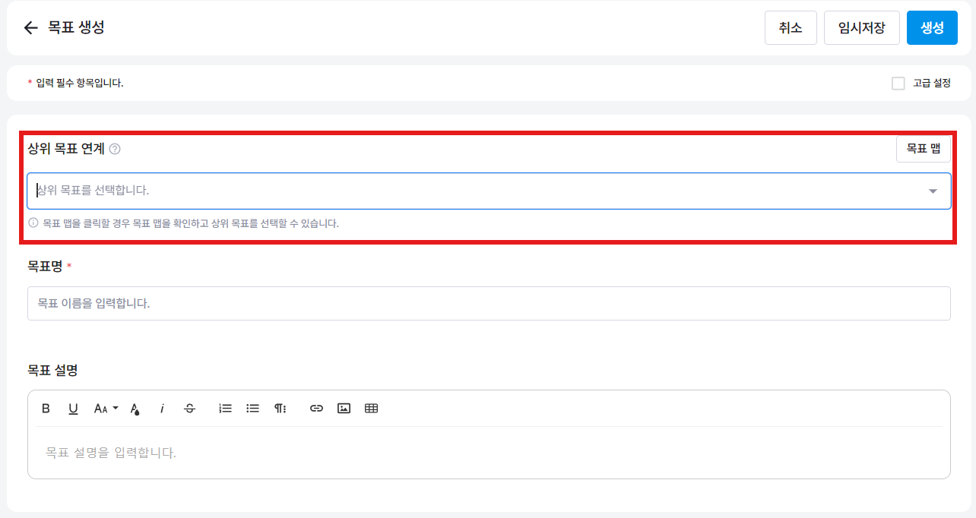The image size is (976, 518).
Task: Insert a hyperlink in the description
Action: [316, 409]
